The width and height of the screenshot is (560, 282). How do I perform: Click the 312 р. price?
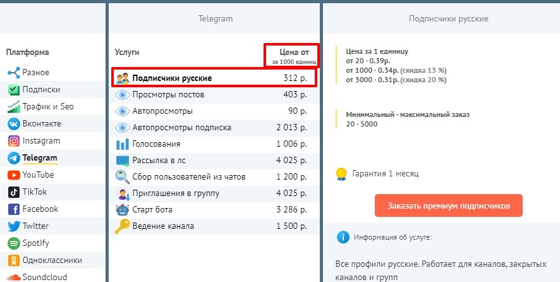pos(295,78)
